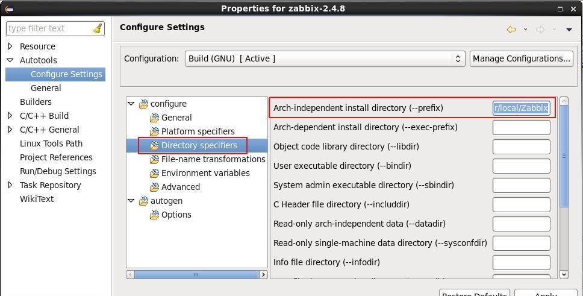The image size is (583, 296).
Task: Open back history dropdown arrow
Action: pyautogui.click(x=525, y=30)
